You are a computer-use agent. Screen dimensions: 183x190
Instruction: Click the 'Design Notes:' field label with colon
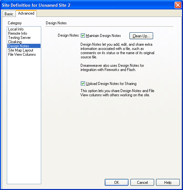(x=68, y=35)
